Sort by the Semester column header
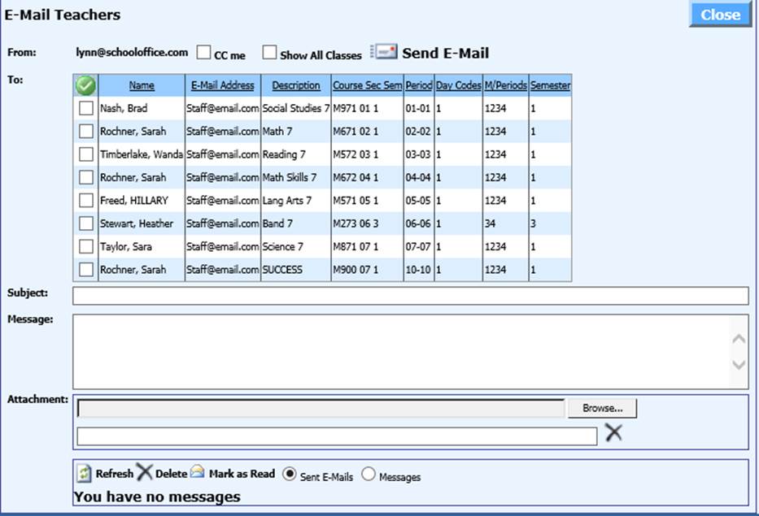The image size is (759, 516). [550, 85]
